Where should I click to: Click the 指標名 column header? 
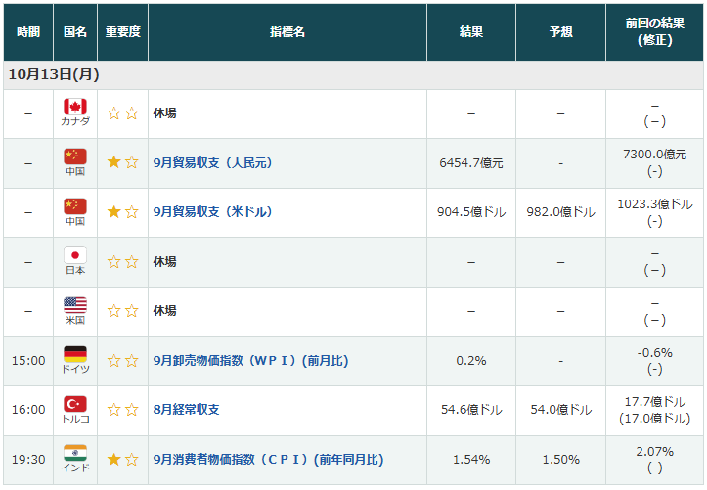(x=287, y=32)
